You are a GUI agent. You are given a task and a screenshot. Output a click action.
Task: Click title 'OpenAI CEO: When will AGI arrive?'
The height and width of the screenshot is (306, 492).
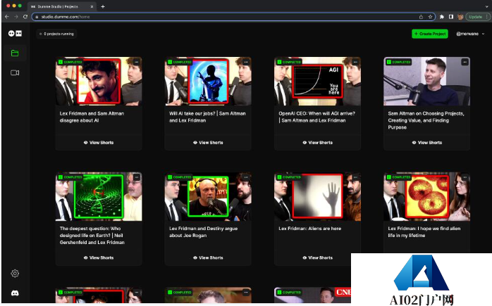[317, 117]
